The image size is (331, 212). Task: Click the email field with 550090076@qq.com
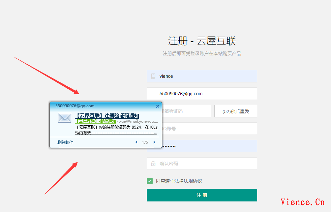click(x=204, y=94)
